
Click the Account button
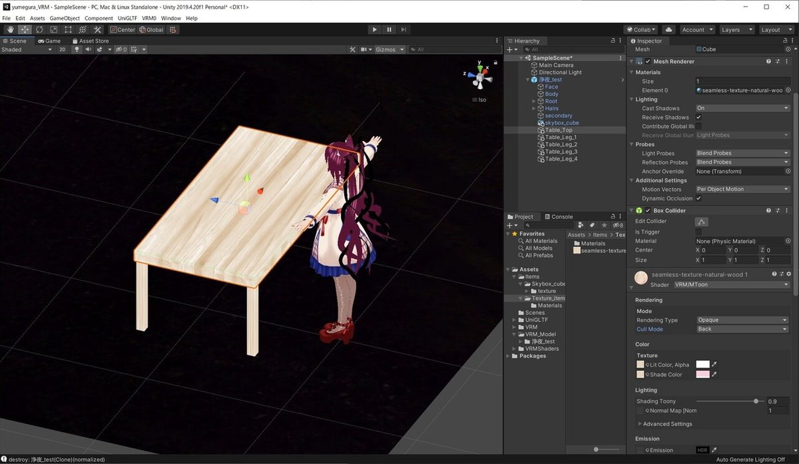coord(696,29)
